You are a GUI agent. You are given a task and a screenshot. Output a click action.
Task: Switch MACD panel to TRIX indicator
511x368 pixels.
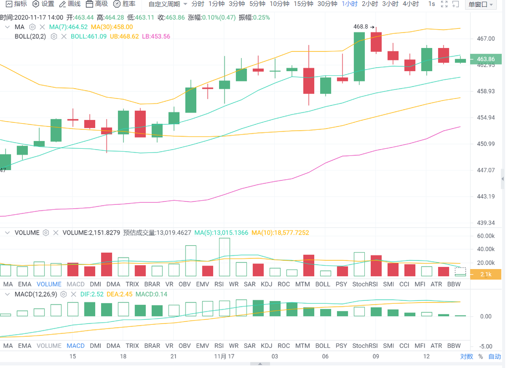[x=132, y=346]
